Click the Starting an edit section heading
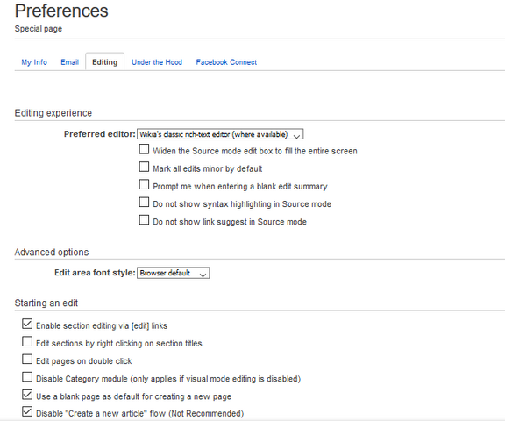The width and height of the screenshot is (505, 421). [46, 303]
